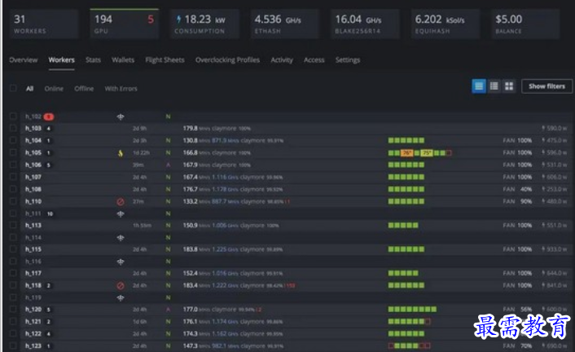Click offline plug icon for h_119
The image size is (575, 352).
[x=121, y=297]
